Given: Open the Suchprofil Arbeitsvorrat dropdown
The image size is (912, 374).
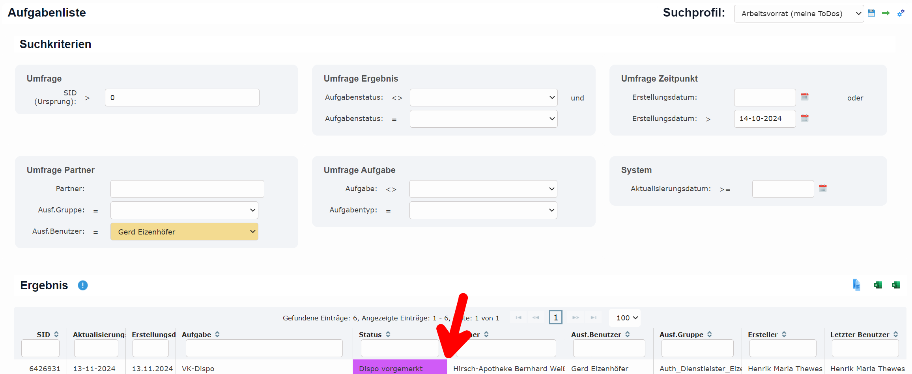Looking at the screenshot, I should [x=798, y=14].
